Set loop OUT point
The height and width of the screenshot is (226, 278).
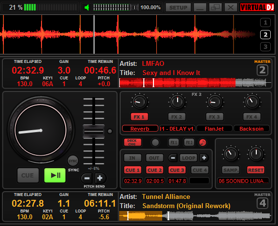click(x=154, y=158)
